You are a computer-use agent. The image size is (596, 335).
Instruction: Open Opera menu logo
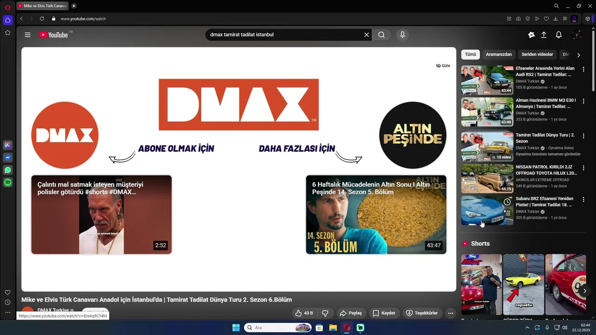click(7, 7)
